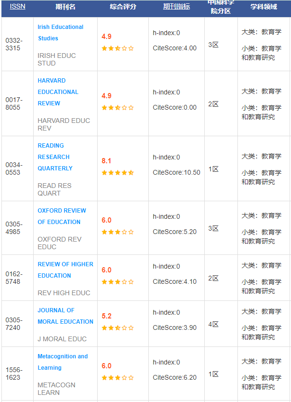The image size is (291, 402).
Task: Sort by 期刊指标 column header
Action: click(176, 7)
